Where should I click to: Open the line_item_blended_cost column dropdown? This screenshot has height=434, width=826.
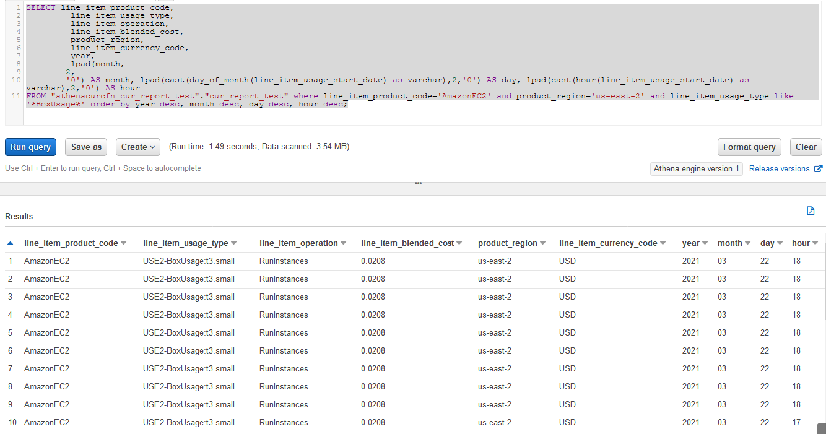point(459,243)
